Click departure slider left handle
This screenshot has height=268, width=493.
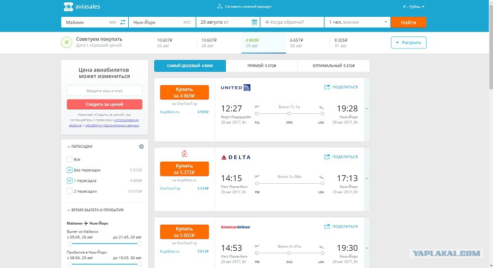tap(70, 243)
